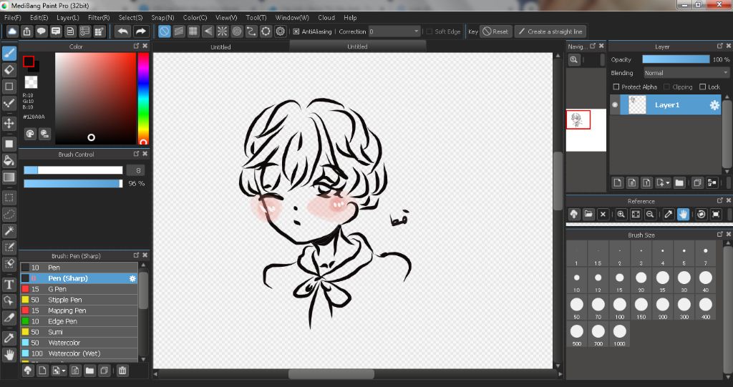Adjust the brush size slider
Viewport: 733px width, 387px height.
pyautogui.click(x=73, y=170)
